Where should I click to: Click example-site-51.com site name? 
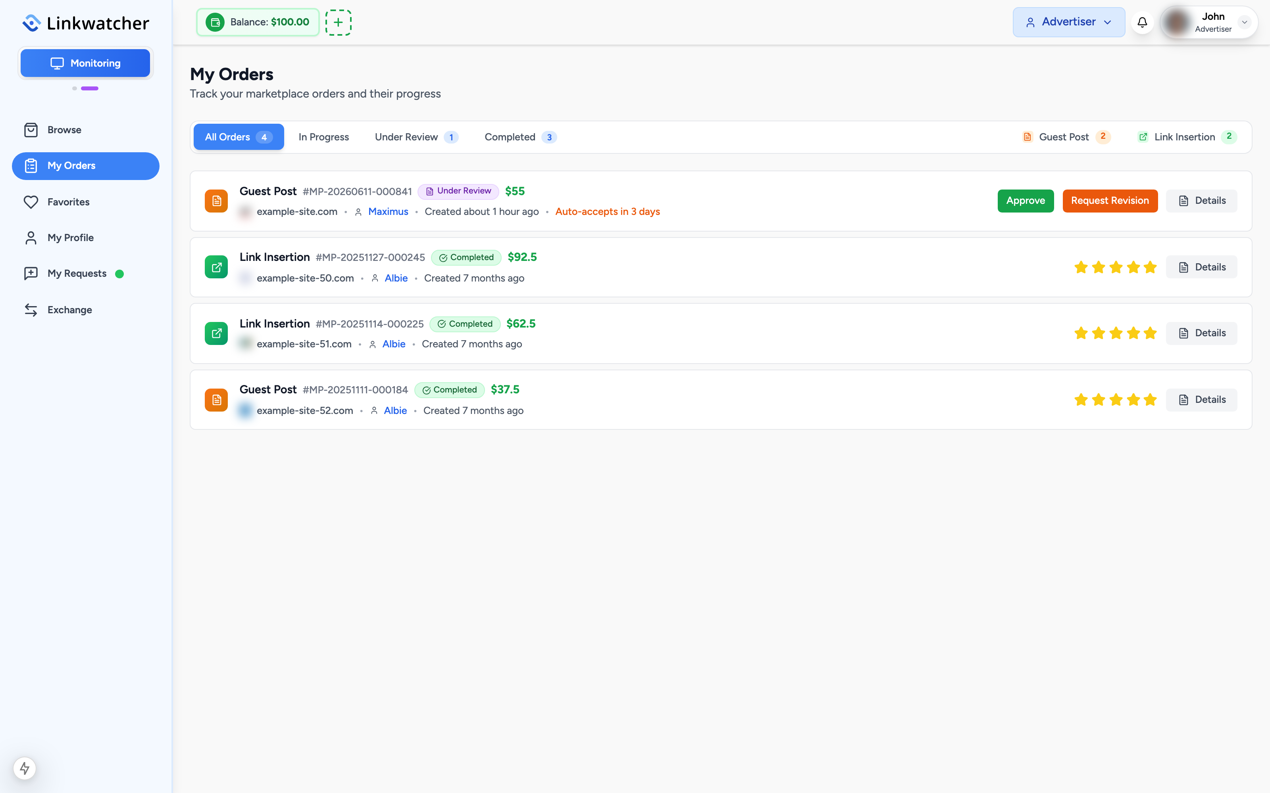tap(304, 344)
